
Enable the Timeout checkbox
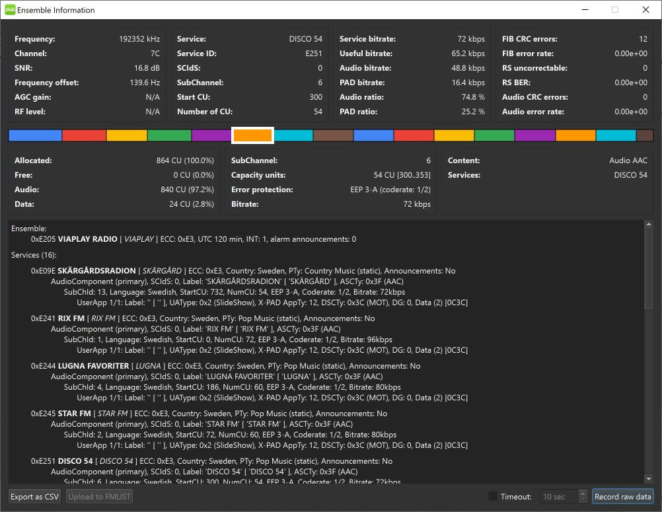[x=493, y=496]
